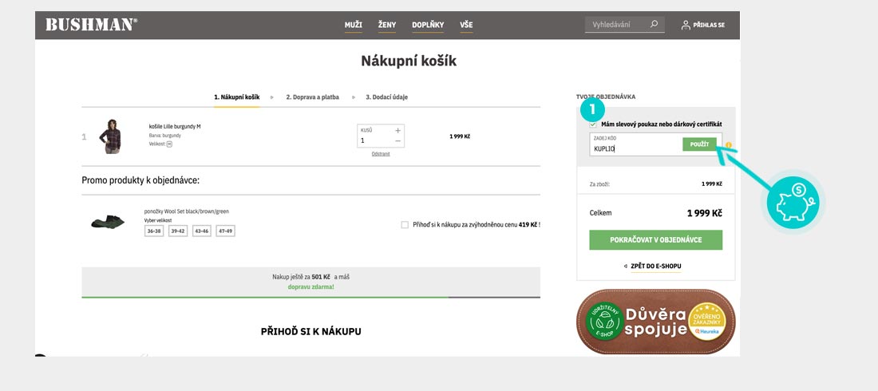Click the user profile icon
This screenshot has height=391, width=878.
pyautogui.click(x=686, y=26)
